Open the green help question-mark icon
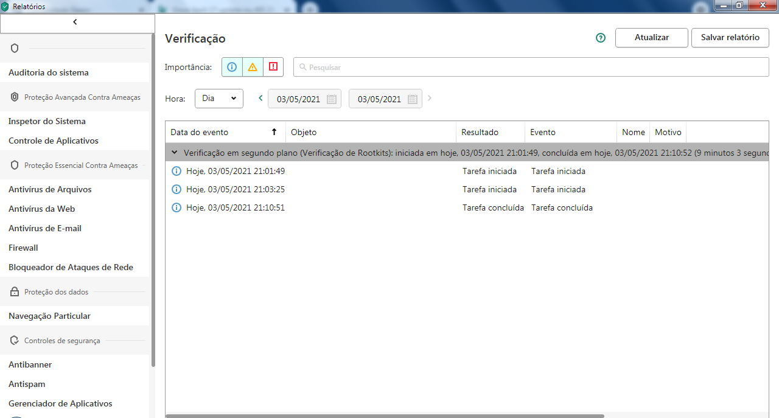 coord(601,38)
